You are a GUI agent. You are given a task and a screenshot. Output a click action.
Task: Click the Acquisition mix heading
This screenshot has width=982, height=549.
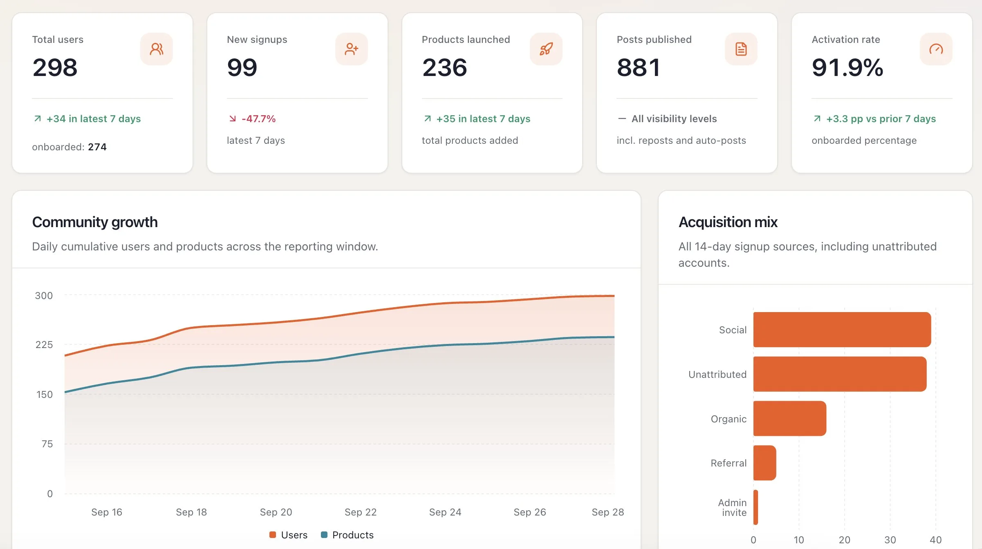(728, 222)
